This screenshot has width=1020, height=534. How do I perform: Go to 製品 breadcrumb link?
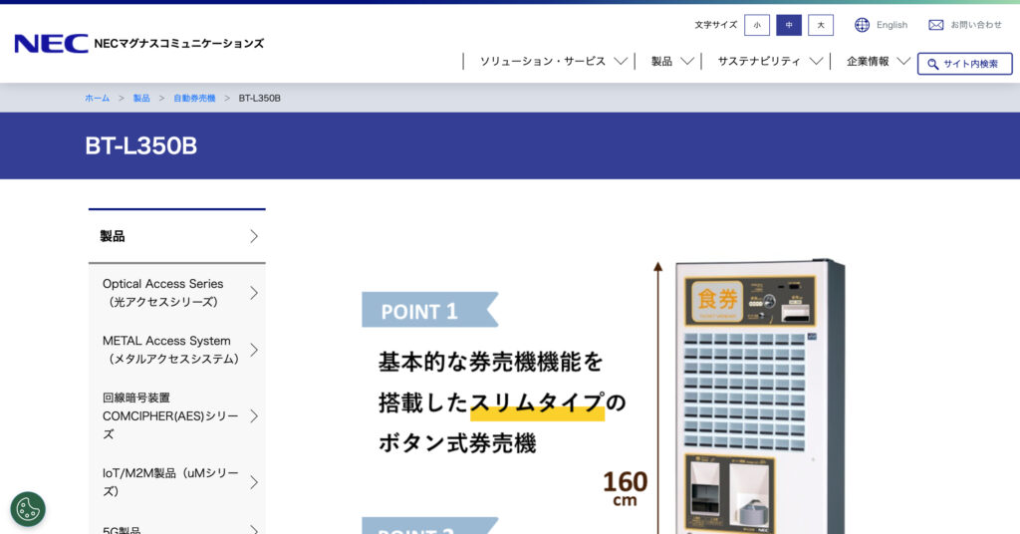coord(141,99)
